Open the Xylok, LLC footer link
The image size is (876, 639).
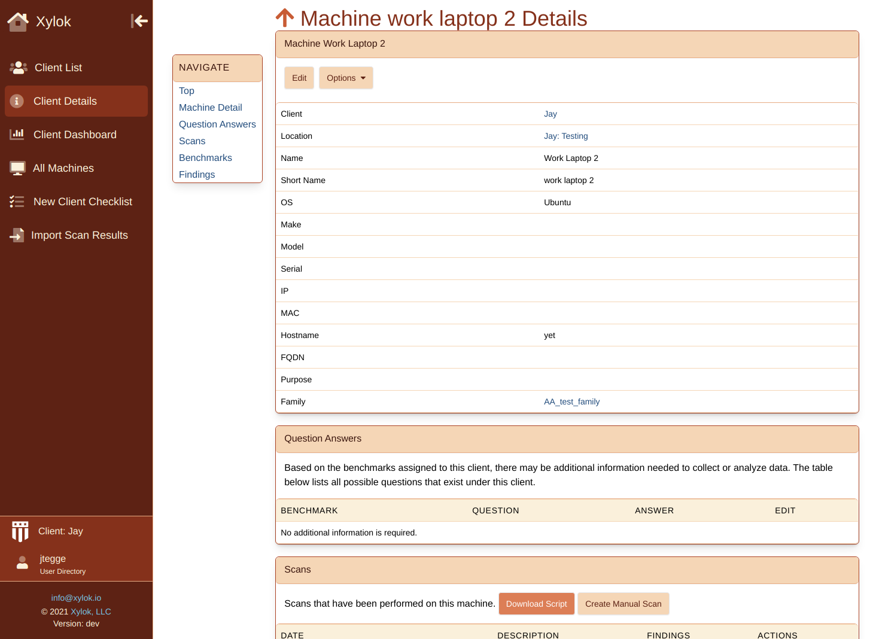[x=91, y=611]
